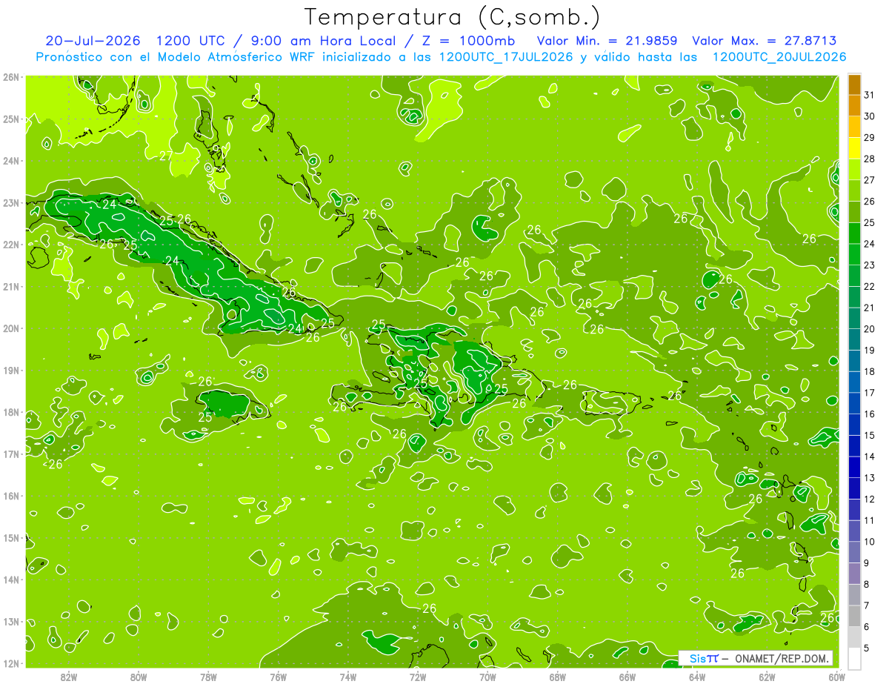
Task: Click the blue swatch between 16 and 17
Action: point(853,402)
